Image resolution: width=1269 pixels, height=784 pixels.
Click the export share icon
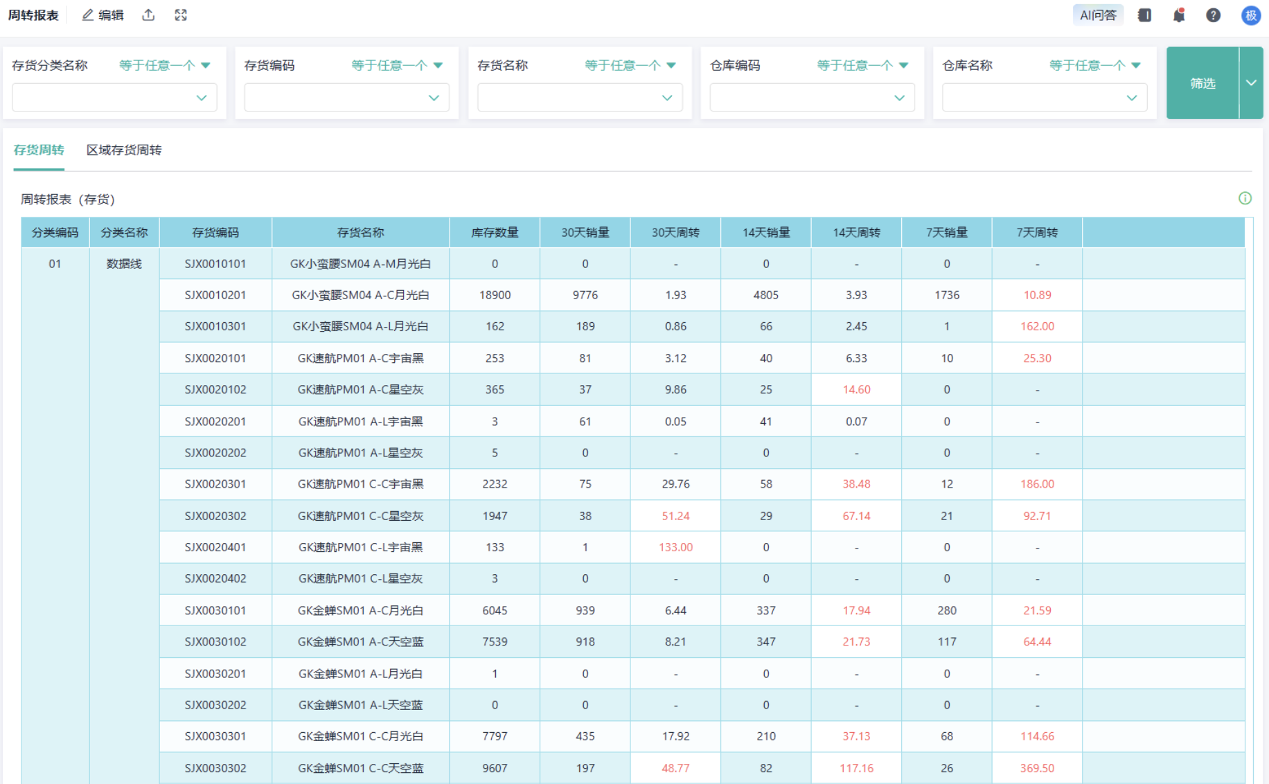(148, 15)
